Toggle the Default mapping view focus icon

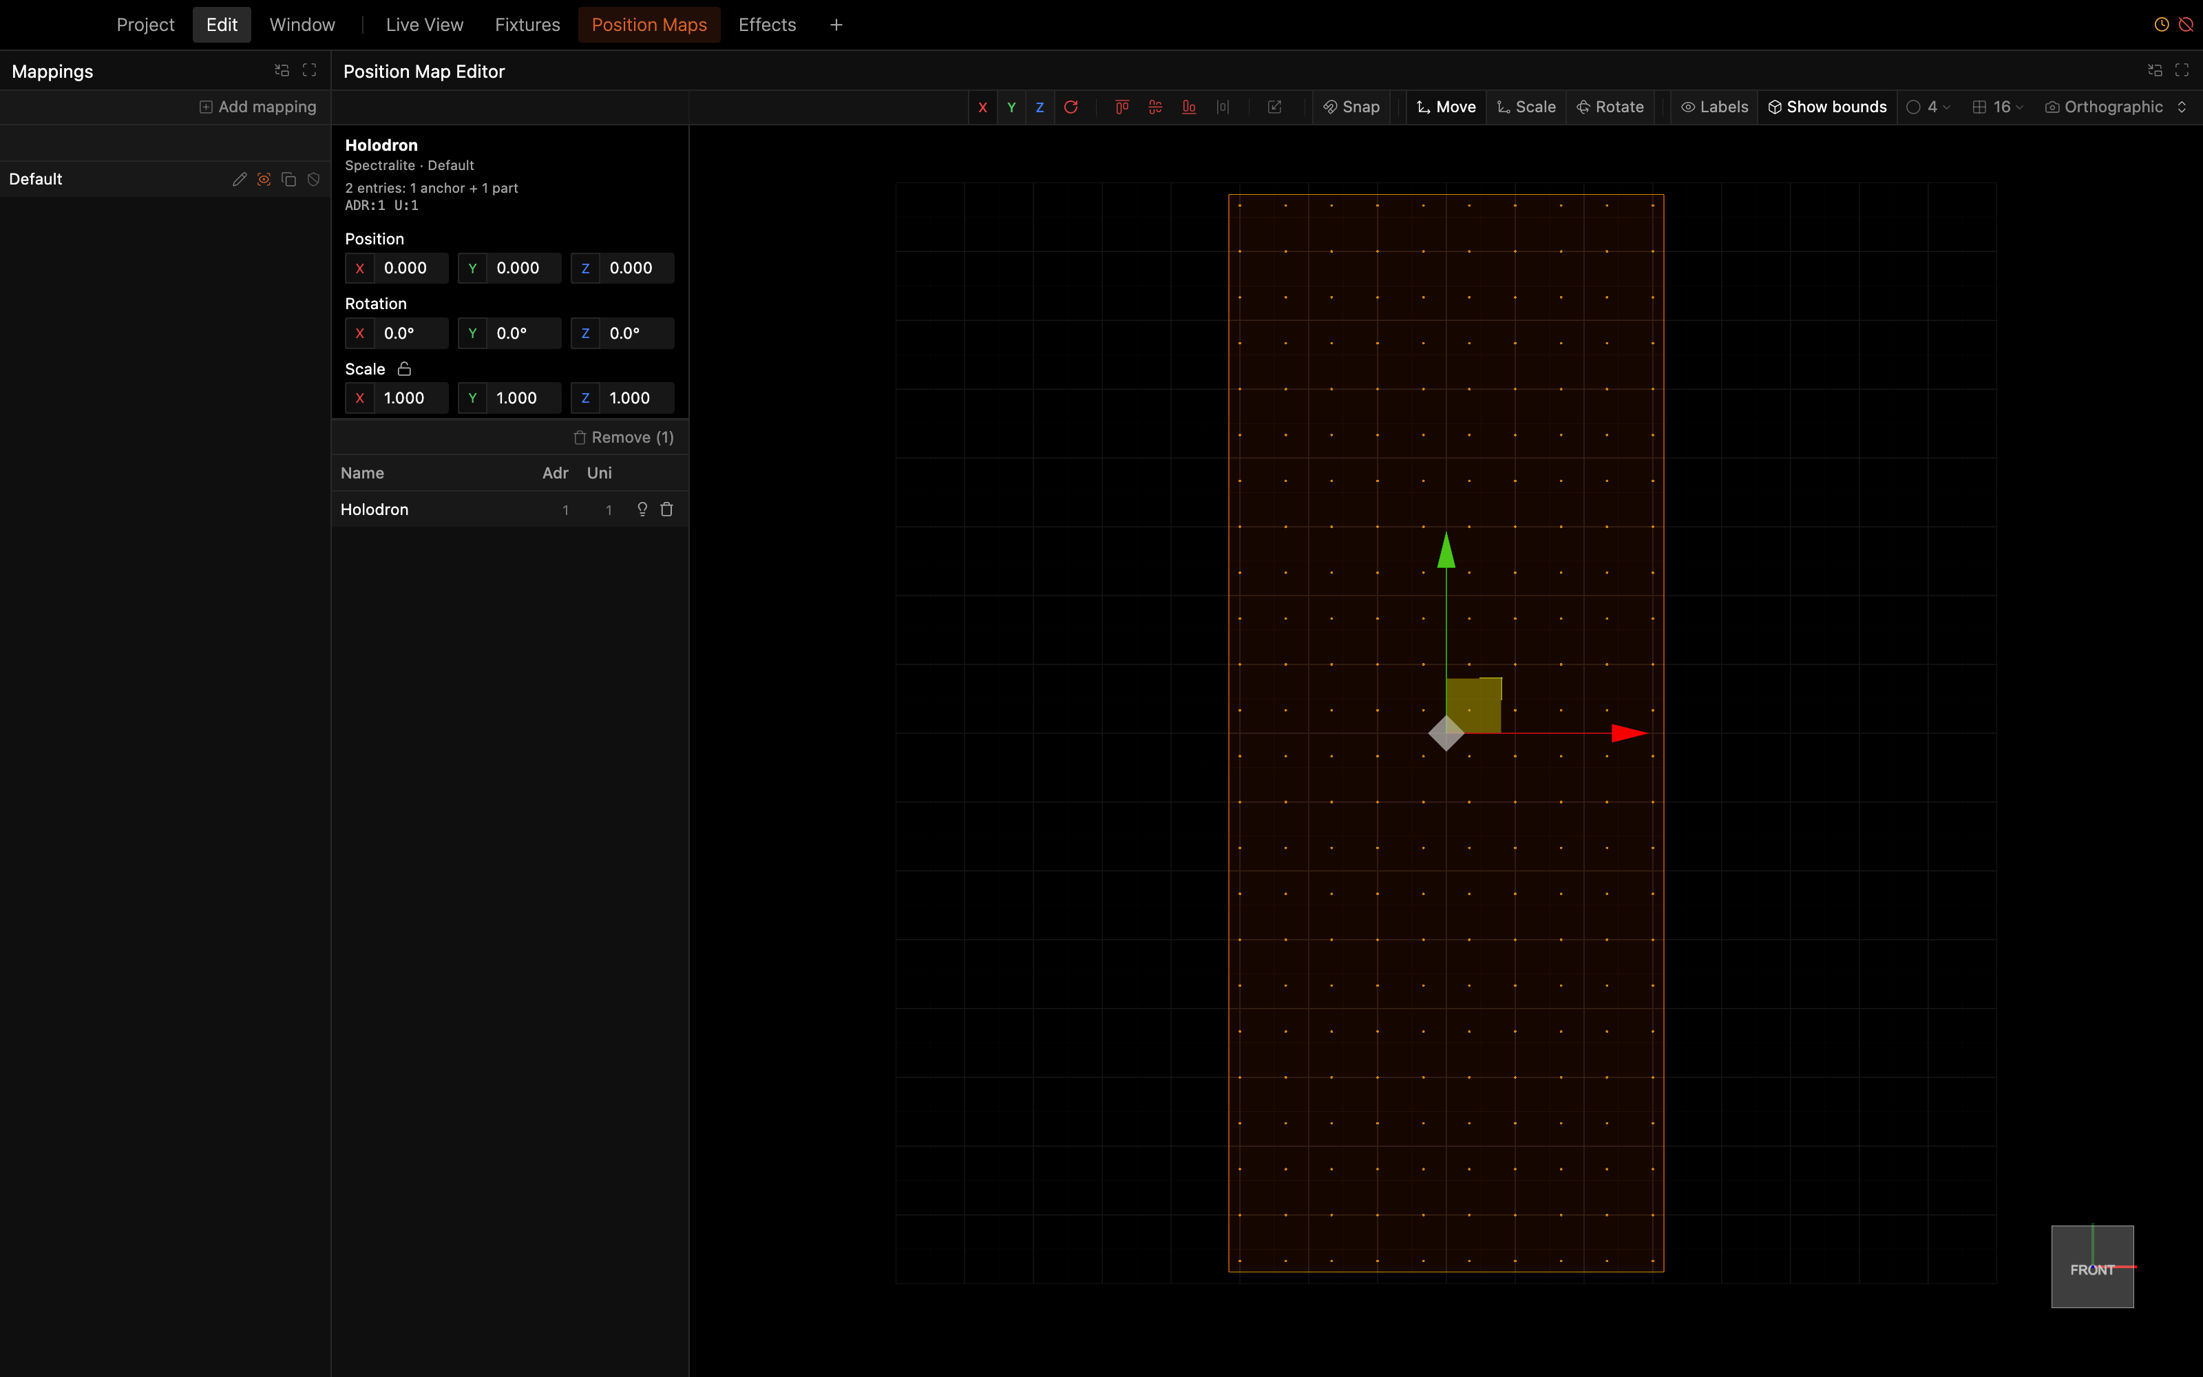(264, 180)
